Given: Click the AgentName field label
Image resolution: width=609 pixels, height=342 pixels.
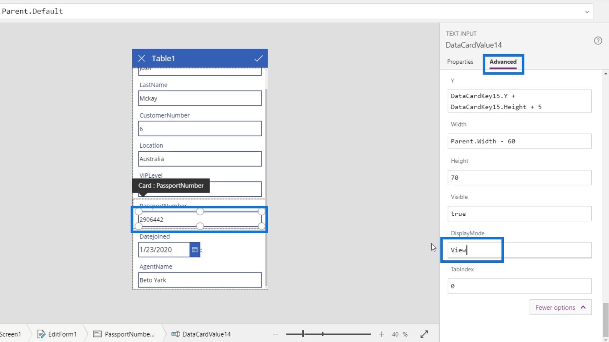Looking at the screenshot, I should point(156,267).
